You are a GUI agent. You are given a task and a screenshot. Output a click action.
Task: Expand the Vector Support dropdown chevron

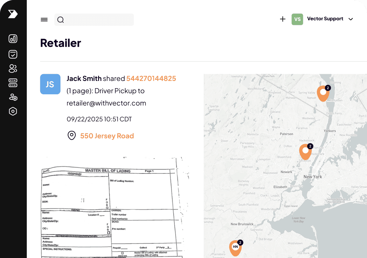(350, 19)
